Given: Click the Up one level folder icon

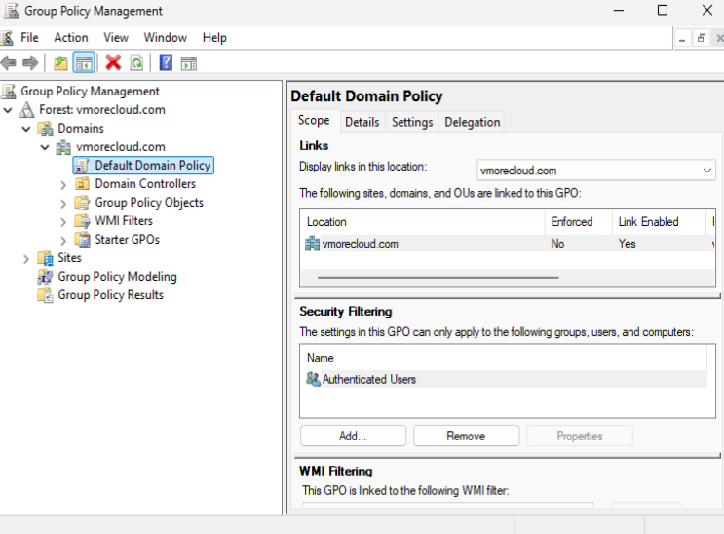Looking at the screenshot, I should click(x=60, y=62).
